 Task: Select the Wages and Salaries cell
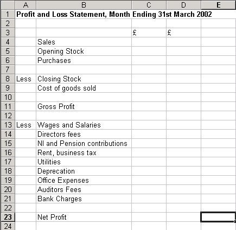(84, 125)
